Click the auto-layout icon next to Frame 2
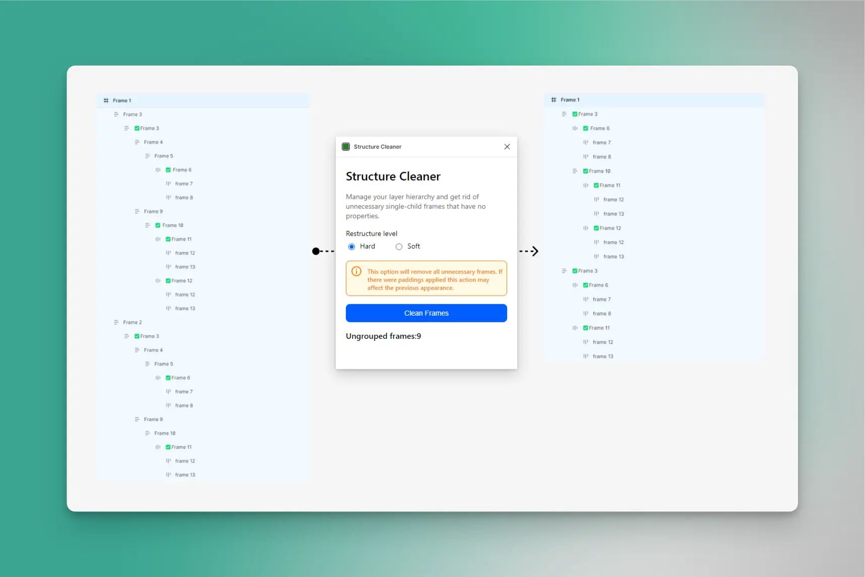Viewport: 865px width, 577px height. [x=116, y=322]
